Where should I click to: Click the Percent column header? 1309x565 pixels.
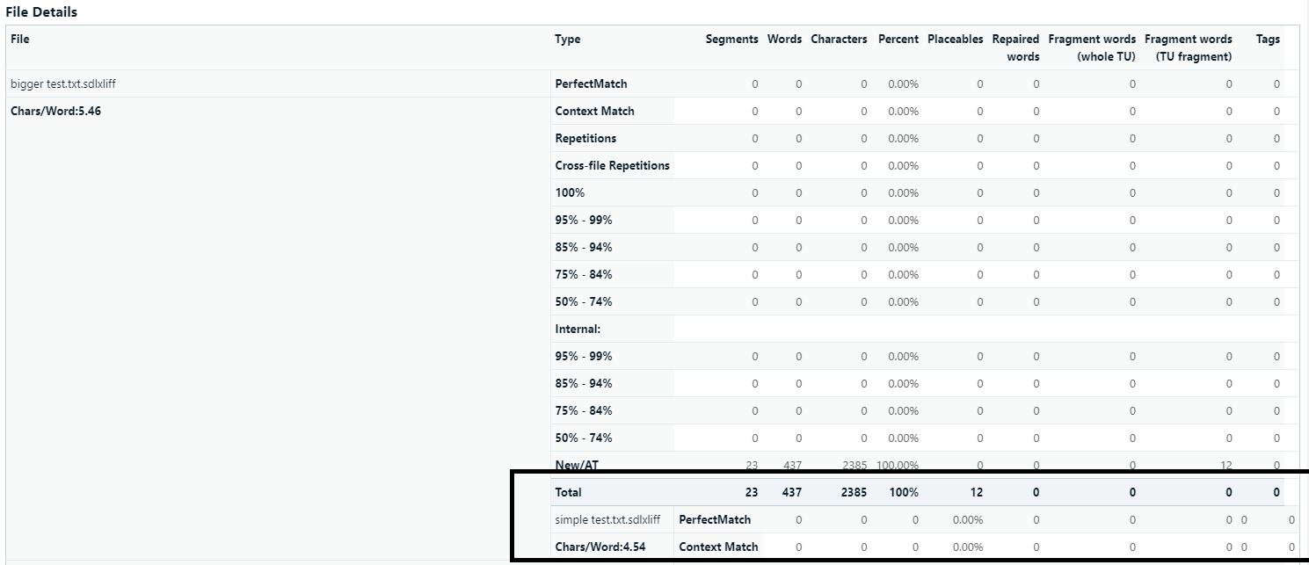click(898, 39)
